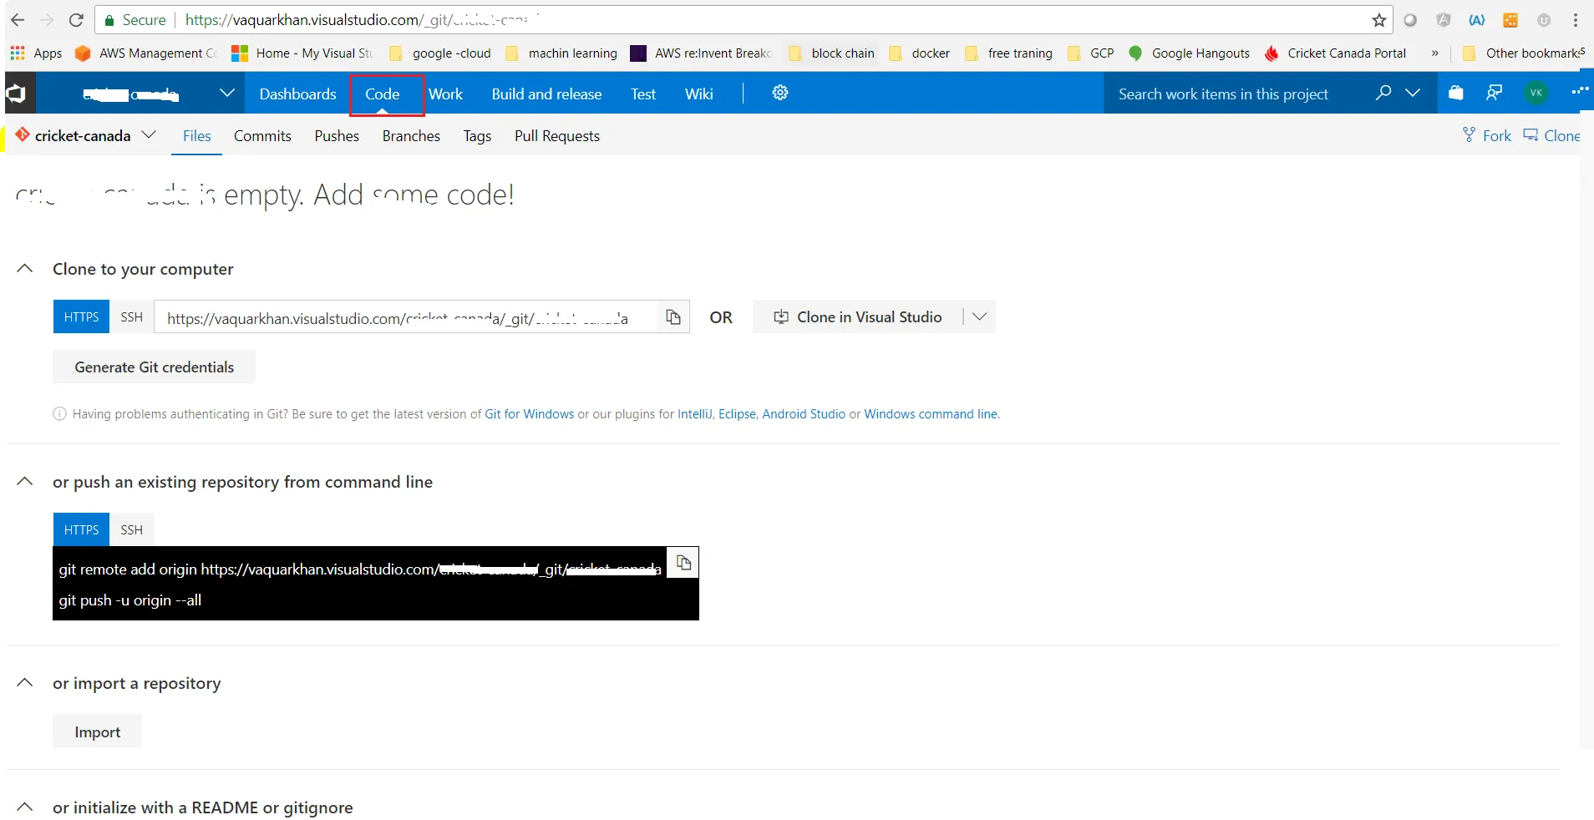Copy the git push commands
The height and width of the screenshot is (820, 1594).
(683, 563)
